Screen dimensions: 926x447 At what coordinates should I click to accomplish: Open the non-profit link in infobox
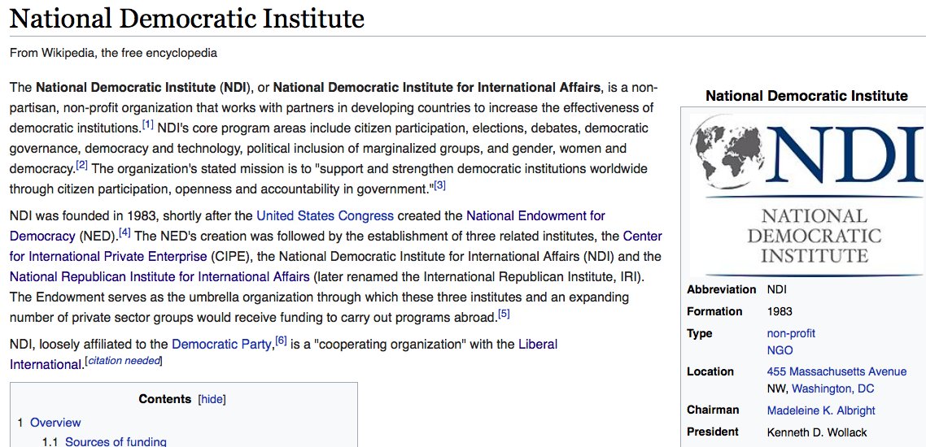pyautogui.click(x=791, y=333)
